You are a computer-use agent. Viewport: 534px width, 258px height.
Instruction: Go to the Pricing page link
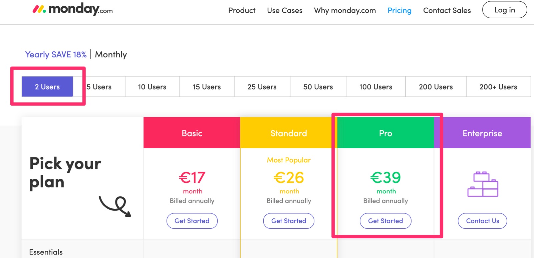point(399,10)
